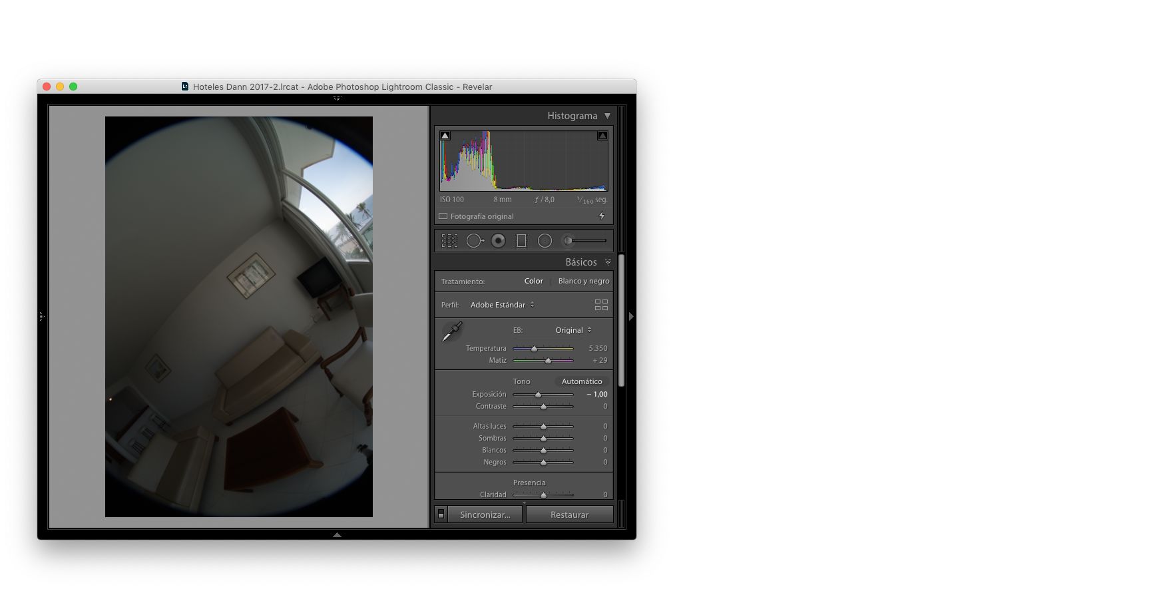Open the Adobe Estándar profile dropdown

[x=502, y=305]
